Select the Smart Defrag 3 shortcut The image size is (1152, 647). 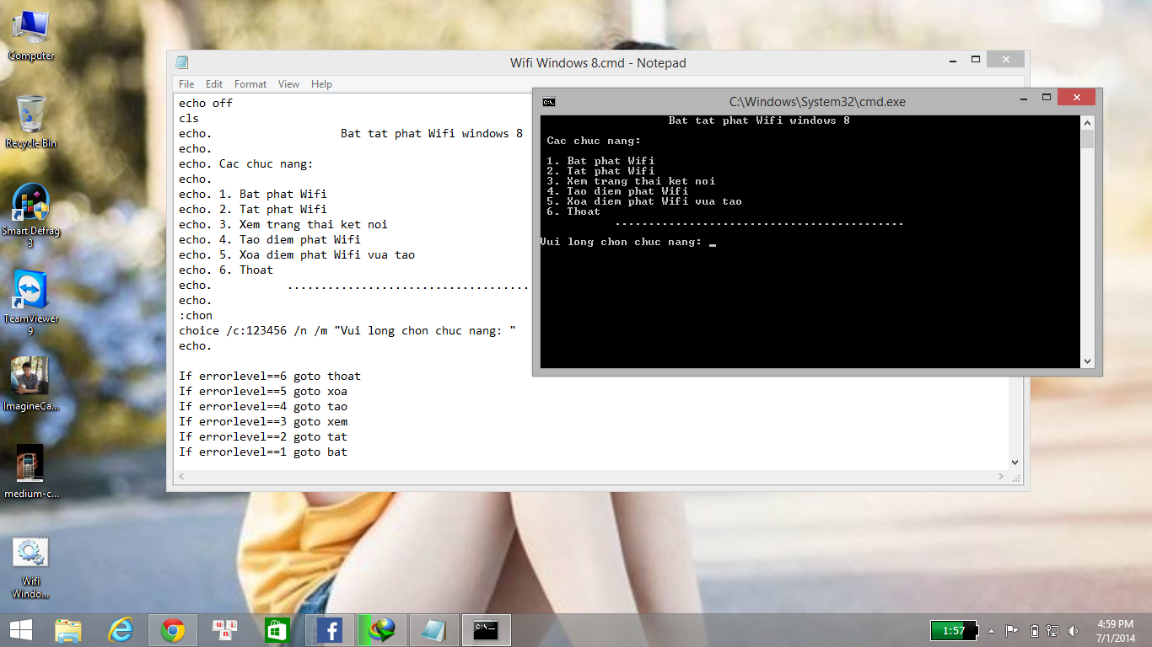(x=31, y=217)
